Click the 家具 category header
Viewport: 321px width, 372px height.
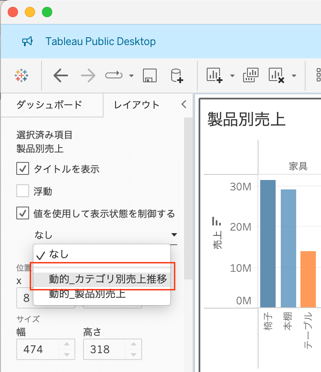click(298, 166)
